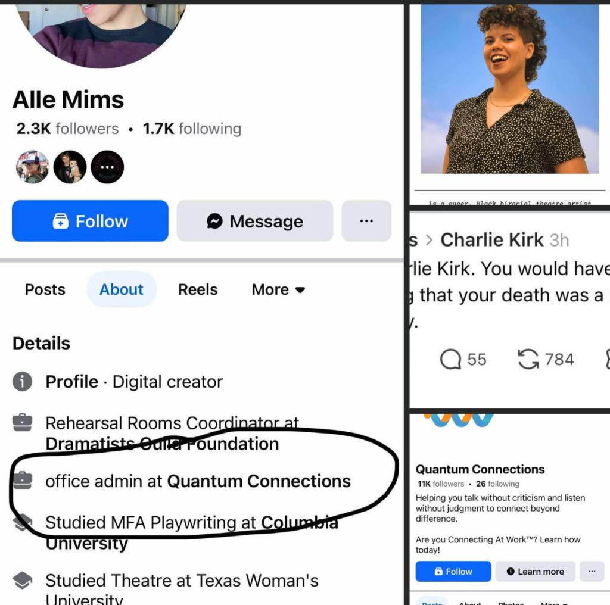Follow the Quantum Connections page
Viewport: 610px width, 605px height.
(x=453, y=571)
